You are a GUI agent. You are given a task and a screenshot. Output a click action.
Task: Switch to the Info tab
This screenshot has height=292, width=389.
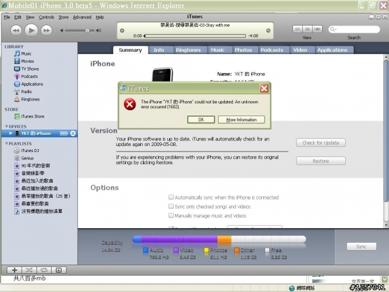[x=159, y=50]
